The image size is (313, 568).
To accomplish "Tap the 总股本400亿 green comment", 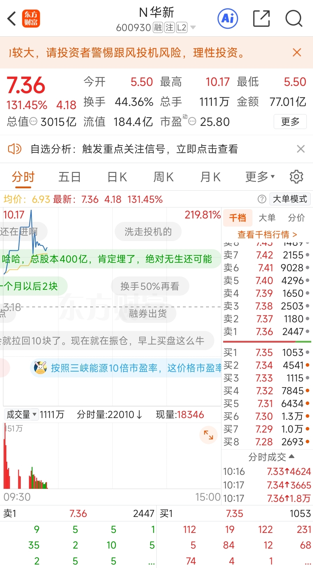I will [110, 259].
